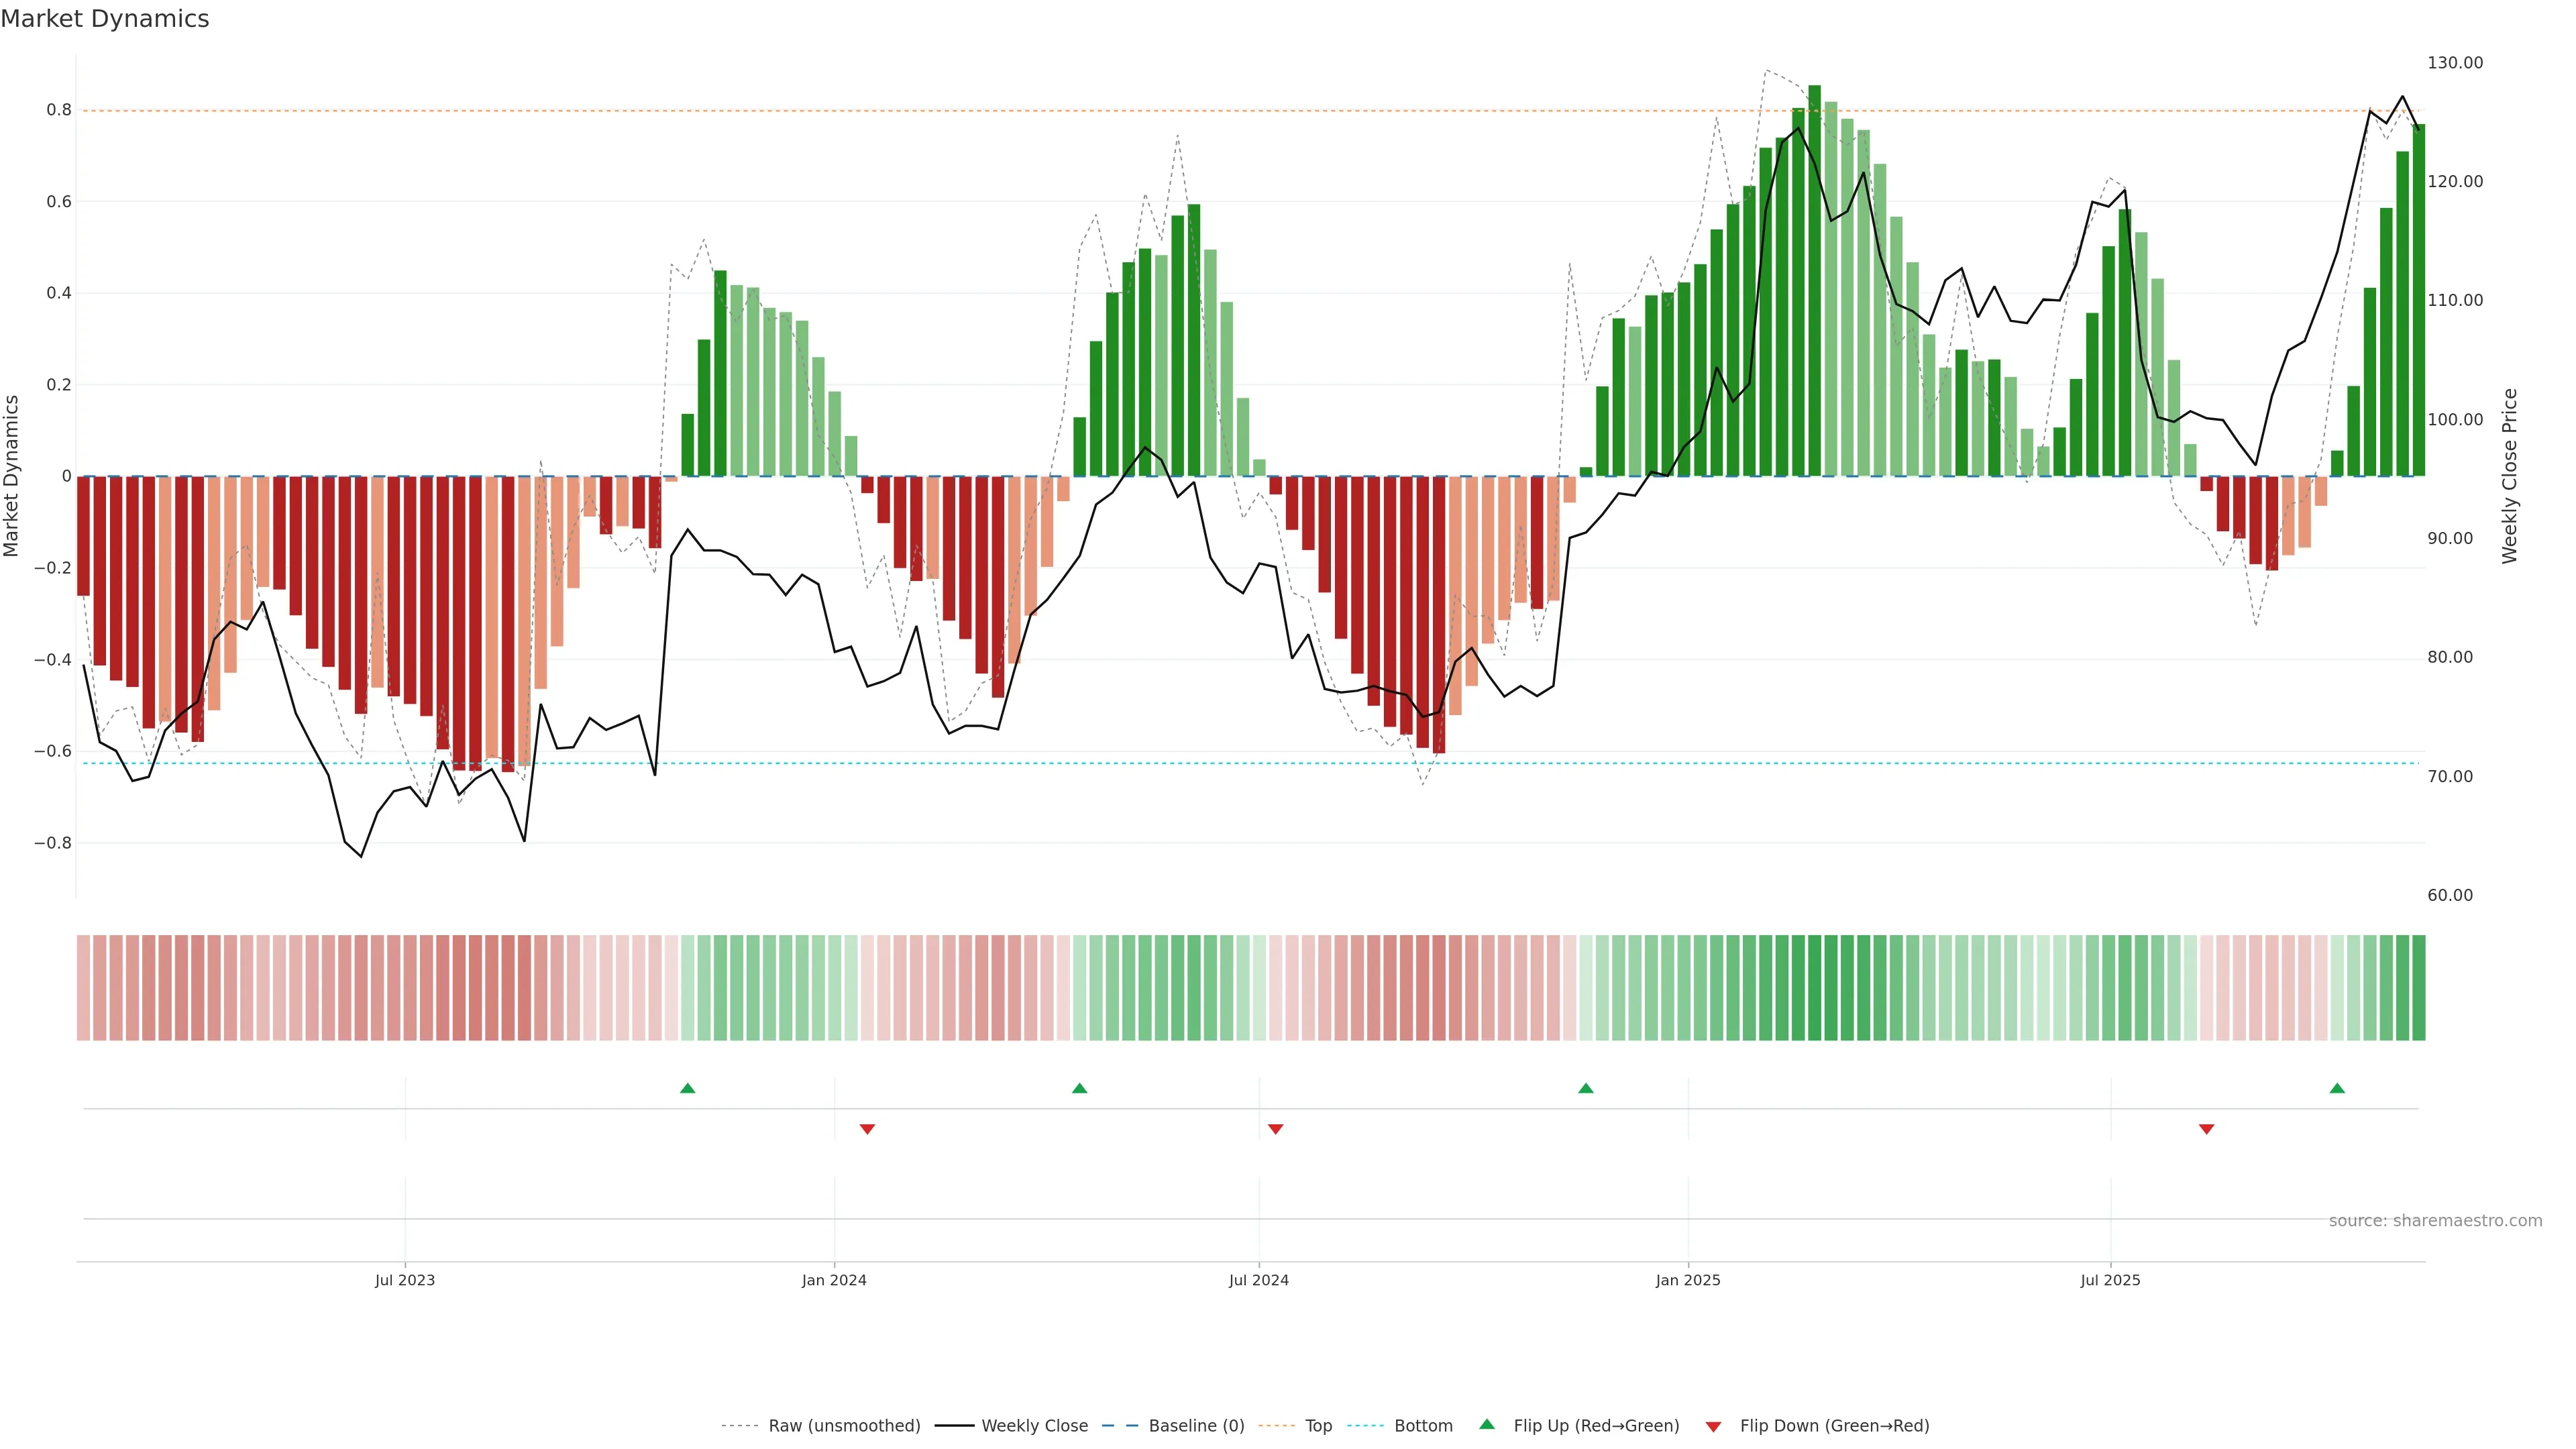The image size is (2576, 1449).
Task: Click the Jul 2023 x-axis label
Action: 404,1280
